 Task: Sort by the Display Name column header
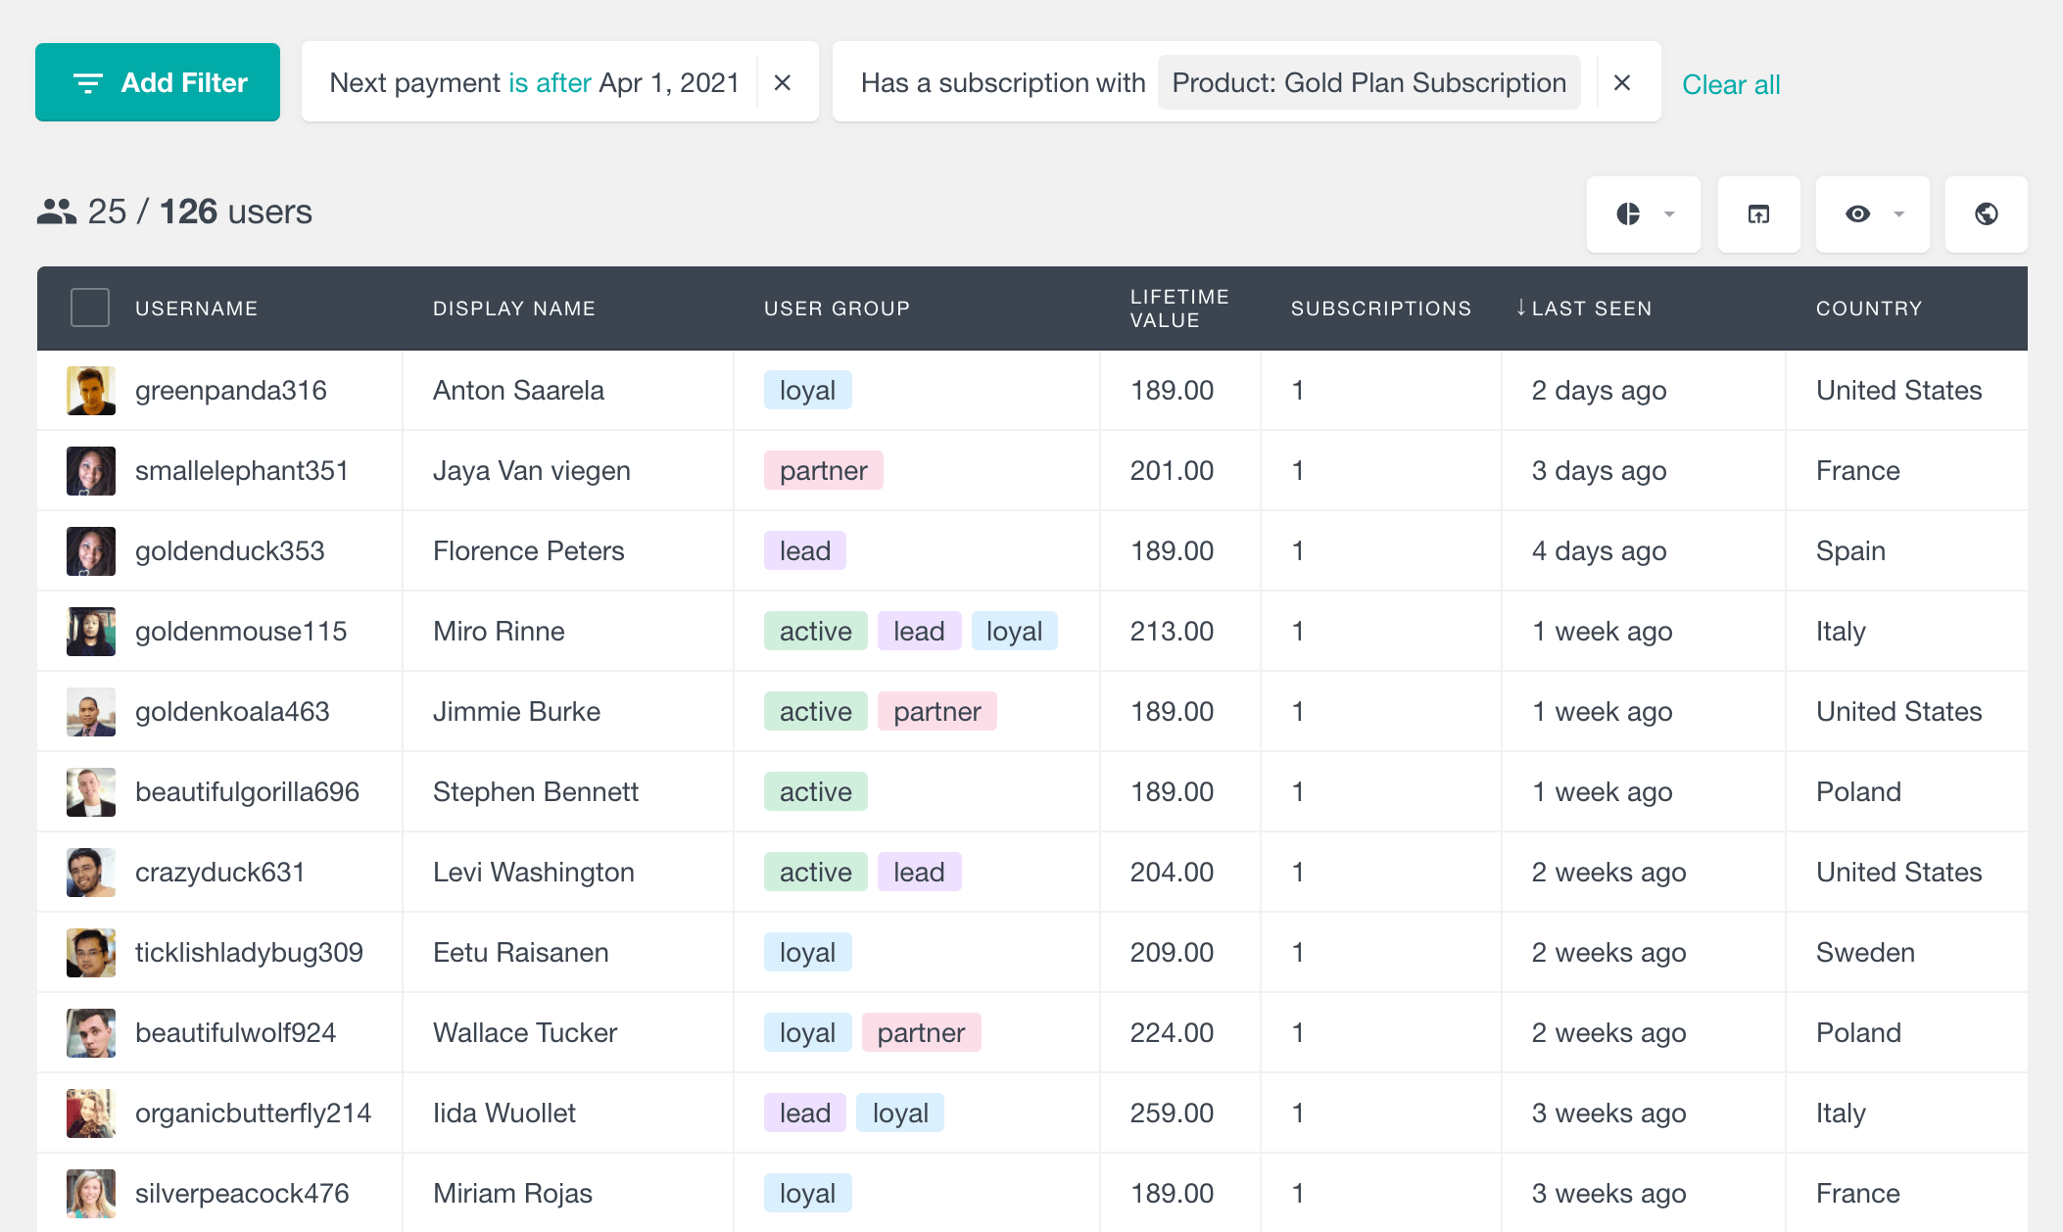click(x=514, y=308)
